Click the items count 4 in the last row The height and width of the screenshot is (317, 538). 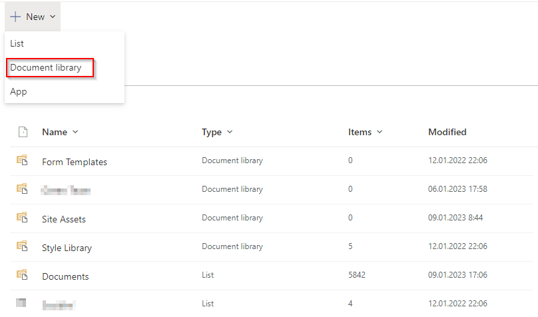pyautogui.click(x=350, y=303)
